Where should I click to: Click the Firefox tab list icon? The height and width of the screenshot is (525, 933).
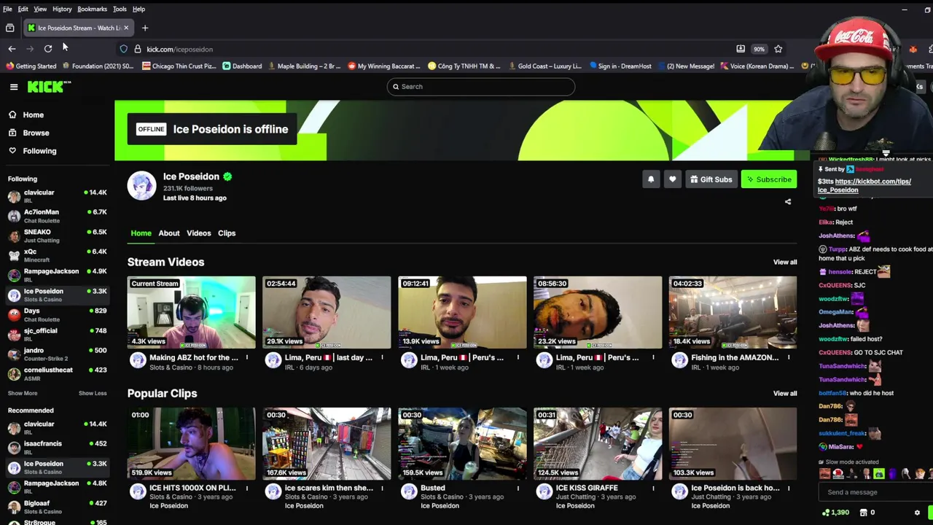point(10,28)
